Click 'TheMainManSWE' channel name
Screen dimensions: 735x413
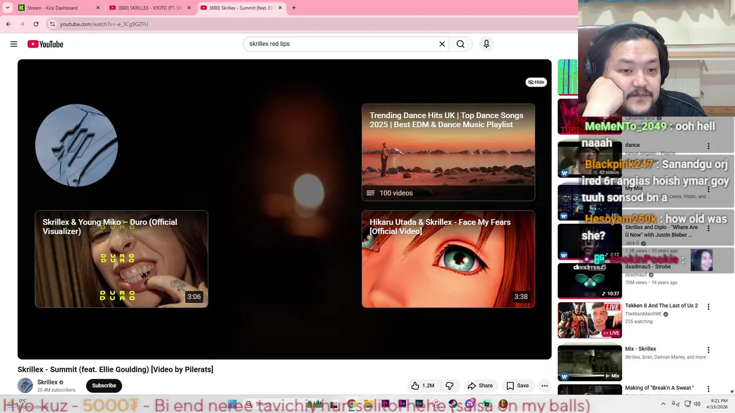(x=643, y=314)
